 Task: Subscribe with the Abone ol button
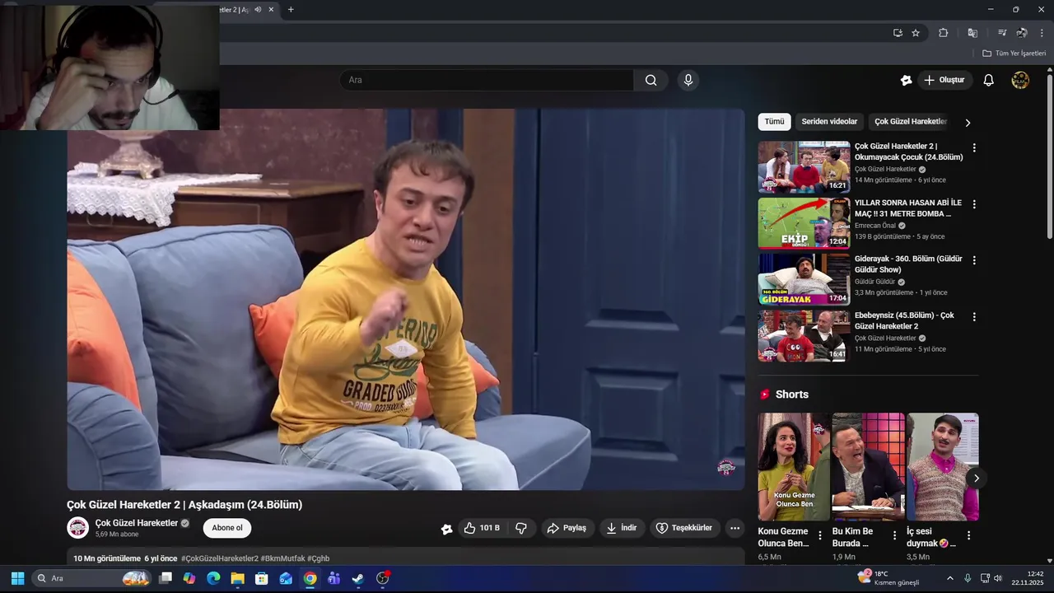tap(227, 528)
